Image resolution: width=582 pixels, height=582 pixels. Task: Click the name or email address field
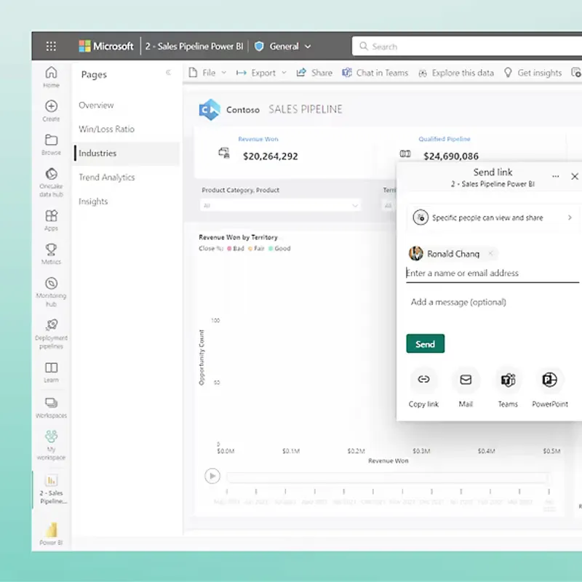click(x=493, y=274)
